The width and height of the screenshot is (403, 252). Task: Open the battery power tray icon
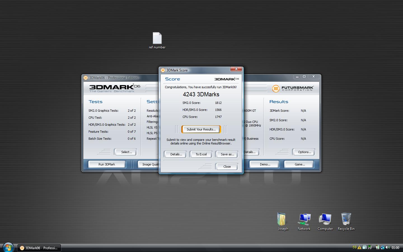pos(378,248)
